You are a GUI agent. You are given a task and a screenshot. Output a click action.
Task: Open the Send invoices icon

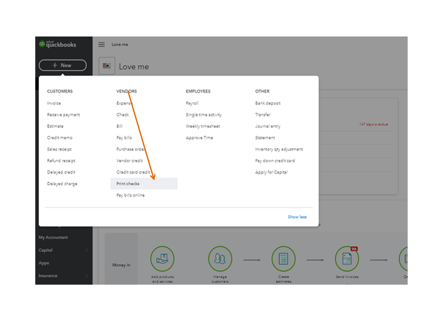[347, 259]
